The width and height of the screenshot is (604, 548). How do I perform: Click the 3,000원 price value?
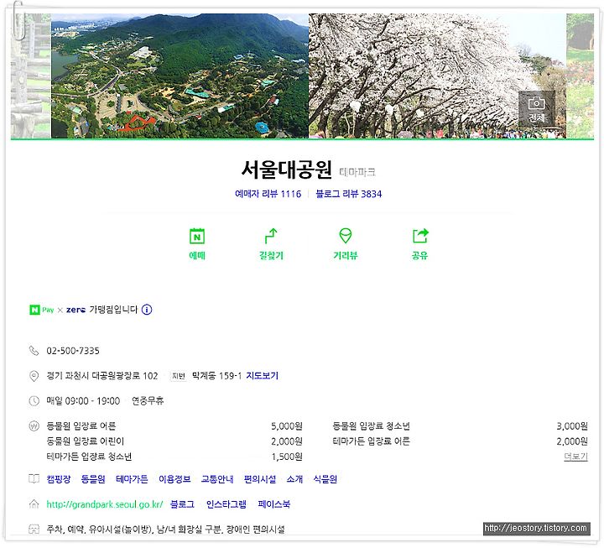click(x=572, y=425)
